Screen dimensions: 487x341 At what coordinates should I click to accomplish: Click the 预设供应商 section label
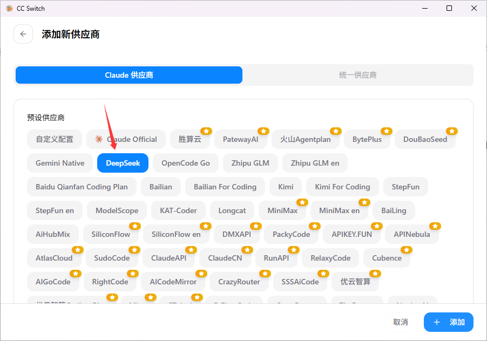(46, 118)
